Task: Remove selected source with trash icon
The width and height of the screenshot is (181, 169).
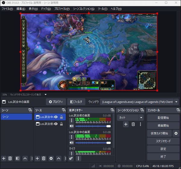Action: [44, 158]
